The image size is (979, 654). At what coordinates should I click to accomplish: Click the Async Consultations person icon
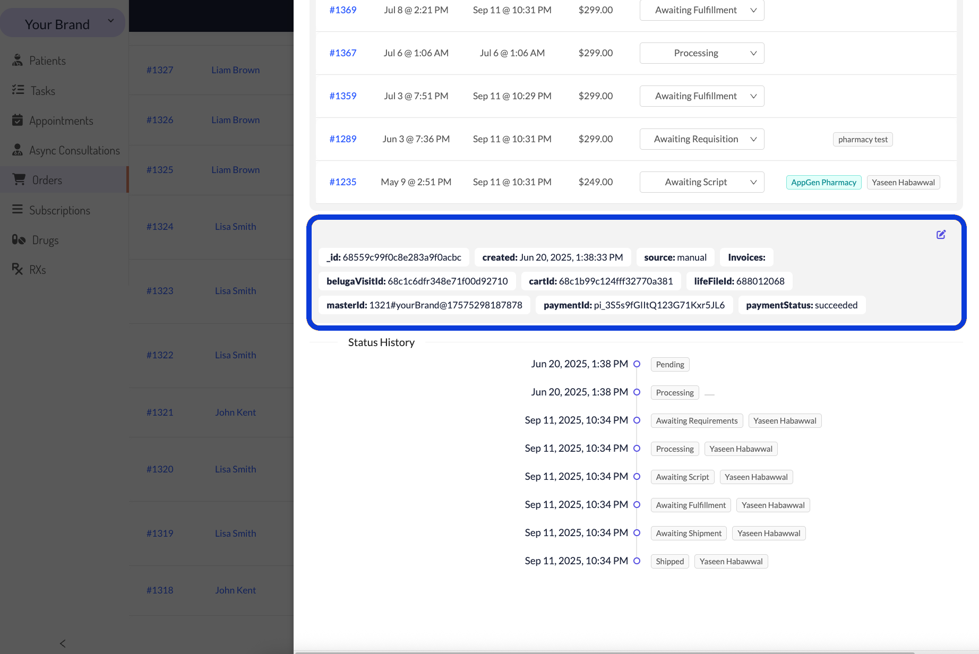[x=18, y=150]
